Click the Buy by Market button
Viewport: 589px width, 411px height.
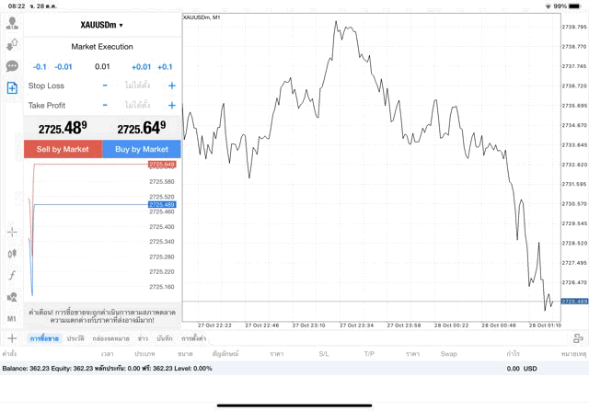point(142,149)
